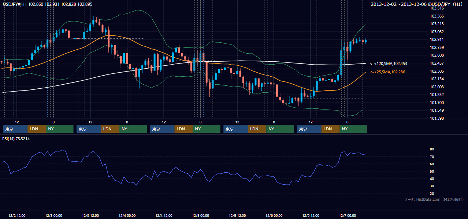Click price axis value 103.062

437,32
